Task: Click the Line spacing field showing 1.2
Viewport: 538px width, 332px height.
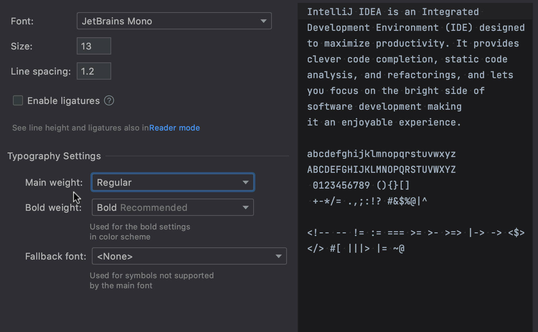Action: [x=94, y=71]
